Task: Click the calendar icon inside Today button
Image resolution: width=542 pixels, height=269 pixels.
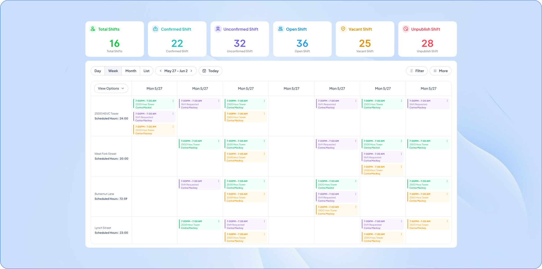Action: 204,71
